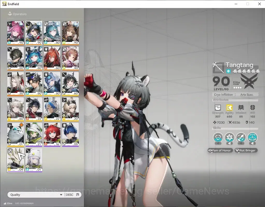Click the Operators header icon
265x207 pixels.
tap(10, 14)
